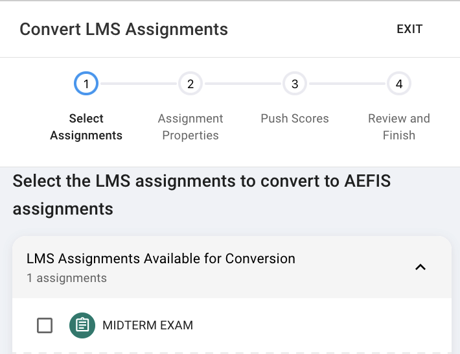The image size is (460, 354).
Task: Open the Assignment Properties step label
Action: [190, 127]
